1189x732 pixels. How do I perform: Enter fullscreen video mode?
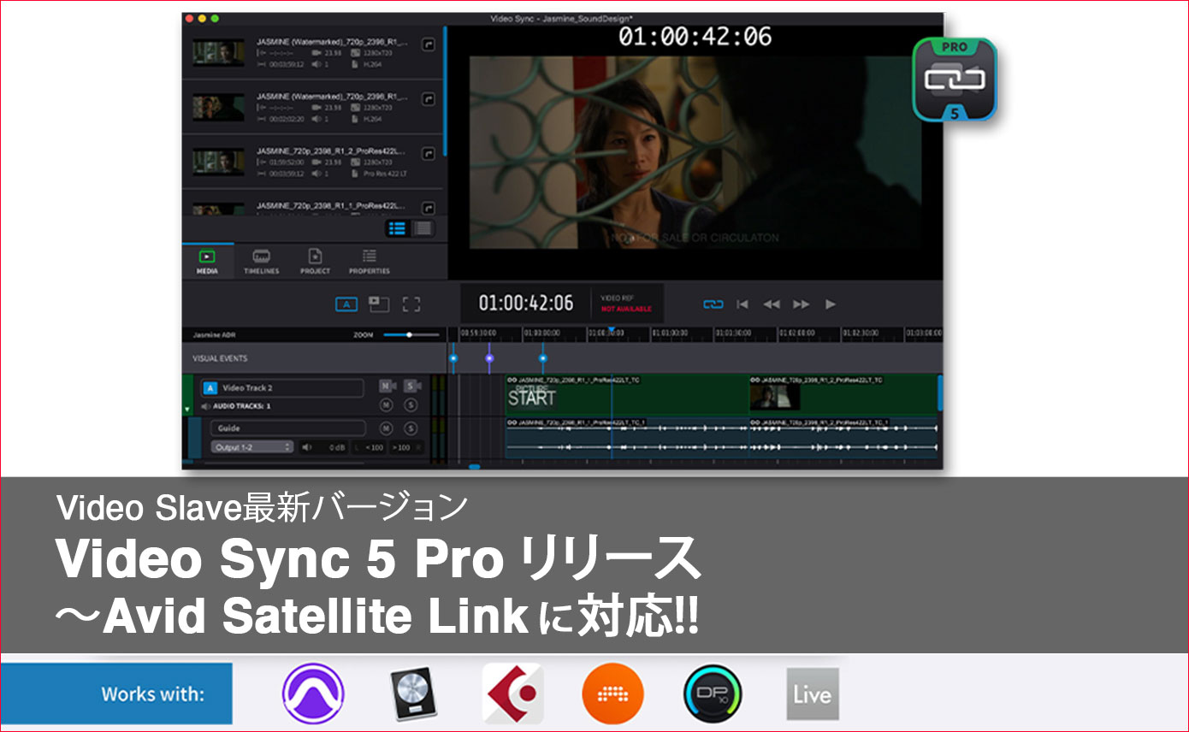(x=411, y=304)
